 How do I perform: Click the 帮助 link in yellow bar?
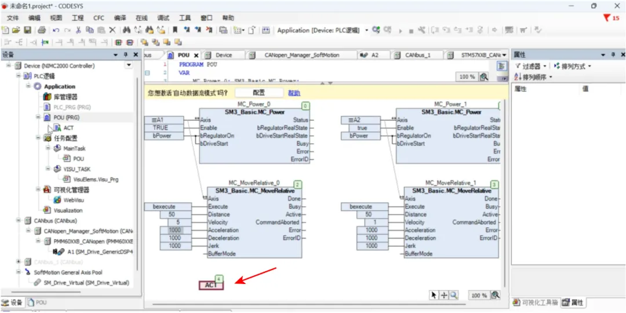click(294, 93)
